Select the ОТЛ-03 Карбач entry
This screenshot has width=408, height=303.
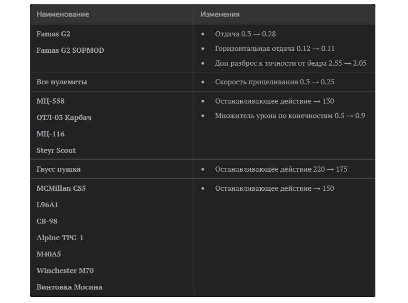pos(64,117)
